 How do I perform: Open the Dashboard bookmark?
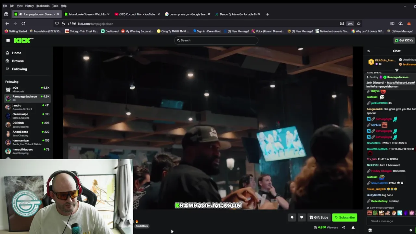tap(110, 31)
